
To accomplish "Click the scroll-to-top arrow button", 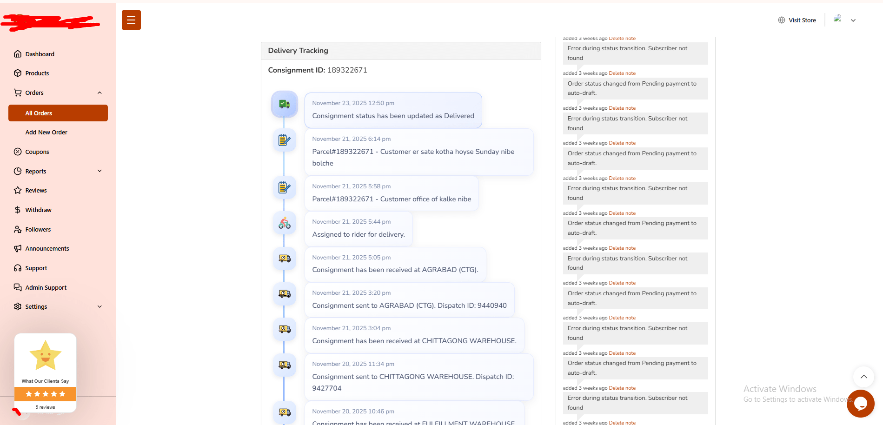I will (863, 377).
